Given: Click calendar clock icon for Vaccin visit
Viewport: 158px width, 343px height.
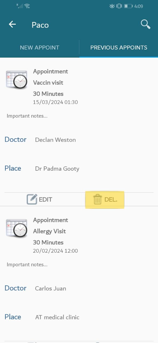Looking at the screenshot, I should (x=17, y=80).
